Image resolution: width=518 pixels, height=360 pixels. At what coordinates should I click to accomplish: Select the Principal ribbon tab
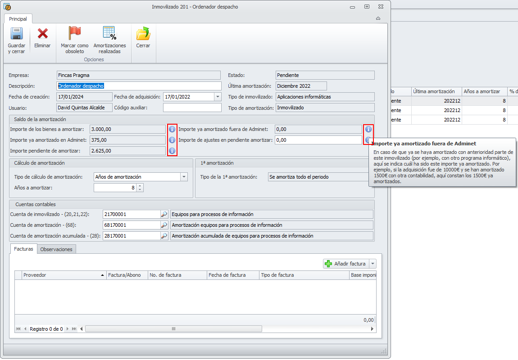click(x=18, y=19)
